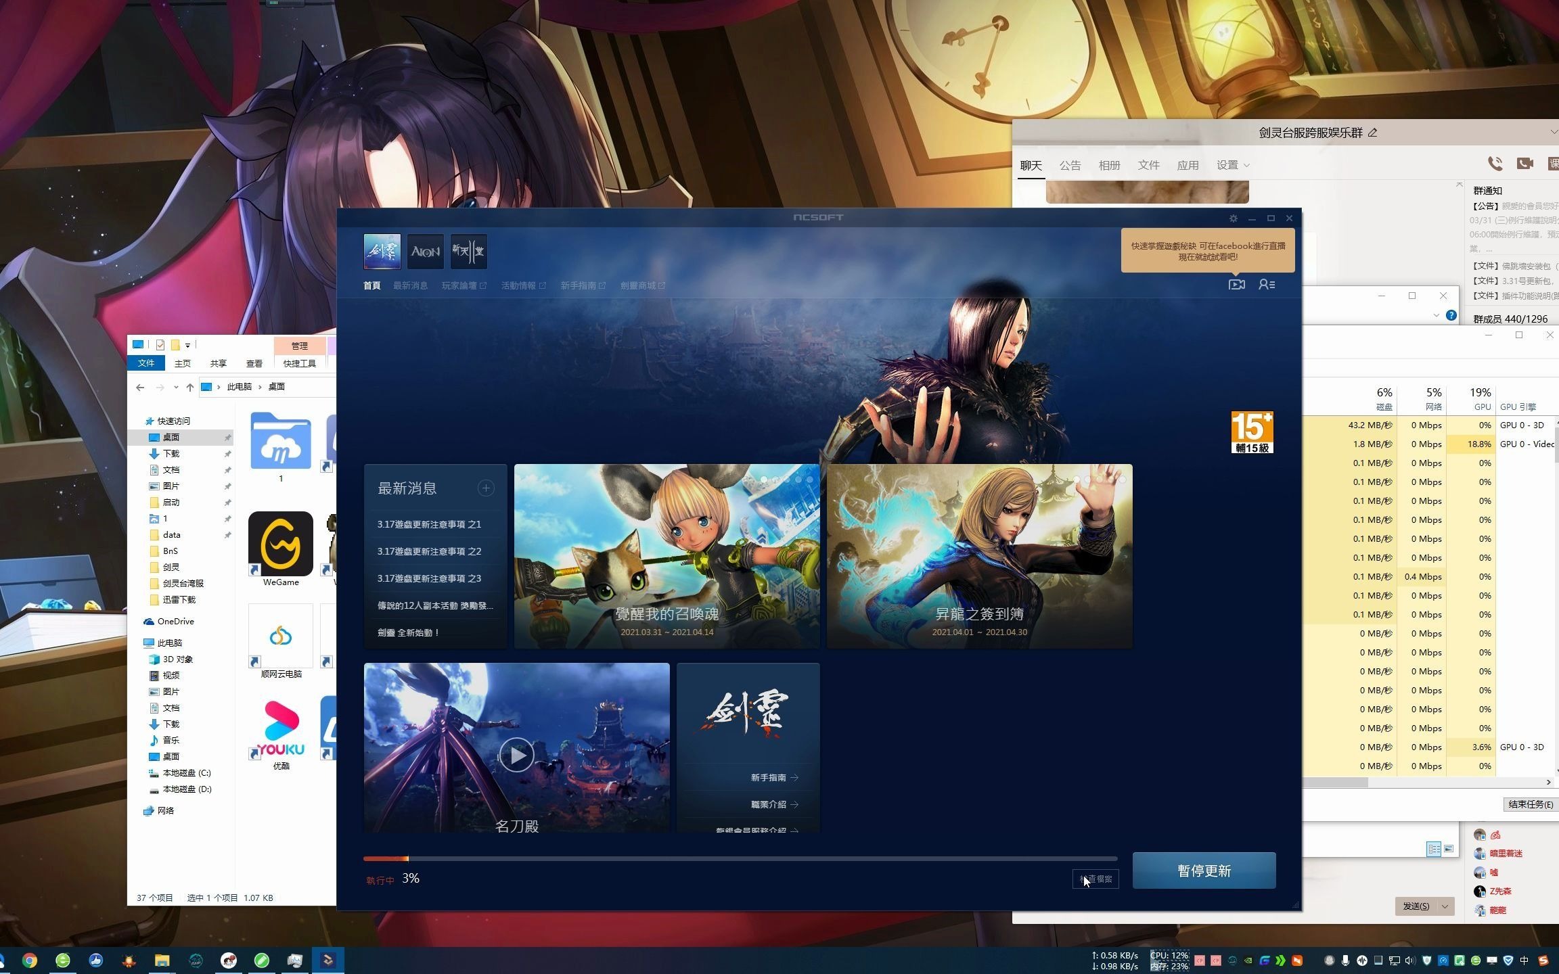Image resolution: width=1559 pixels, height=974 pixels.
Task: Open 劍靈商城 external link
Action: coord(642,285)
